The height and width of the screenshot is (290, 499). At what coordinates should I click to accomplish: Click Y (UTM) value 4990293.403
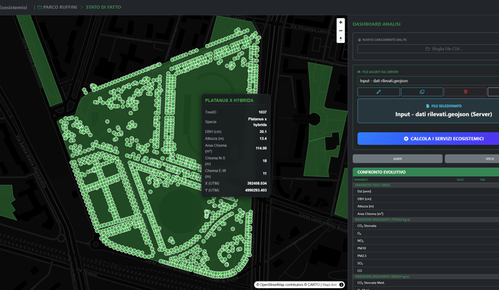coord(256,190)
